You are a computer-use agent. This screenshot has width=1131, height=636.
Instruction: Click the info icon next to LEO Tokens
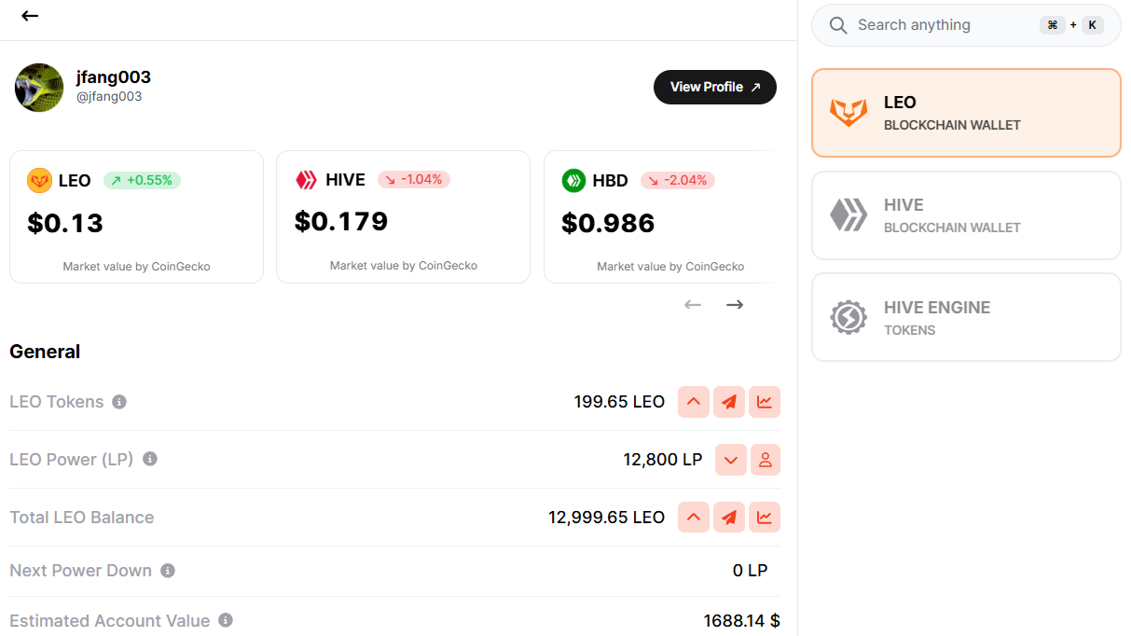(x=119, y=402)
